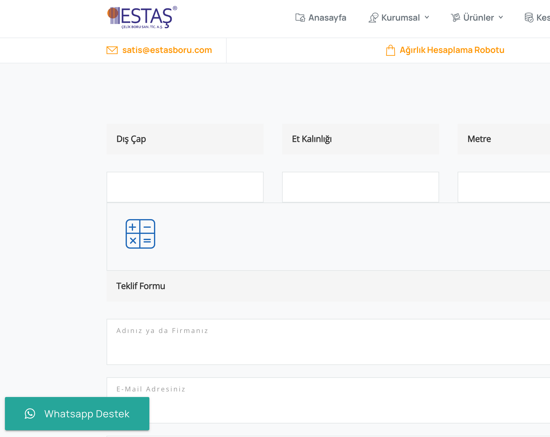Open the Kurumsal menu
Viewport: 550px width, 437px height.
point(399,18)
